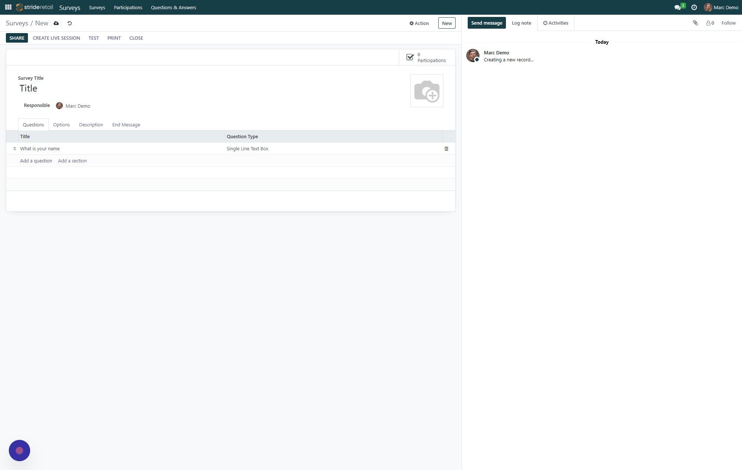The image size is (742, 470).
Task: Open the conversations messages icon
Action: (677, 7)
